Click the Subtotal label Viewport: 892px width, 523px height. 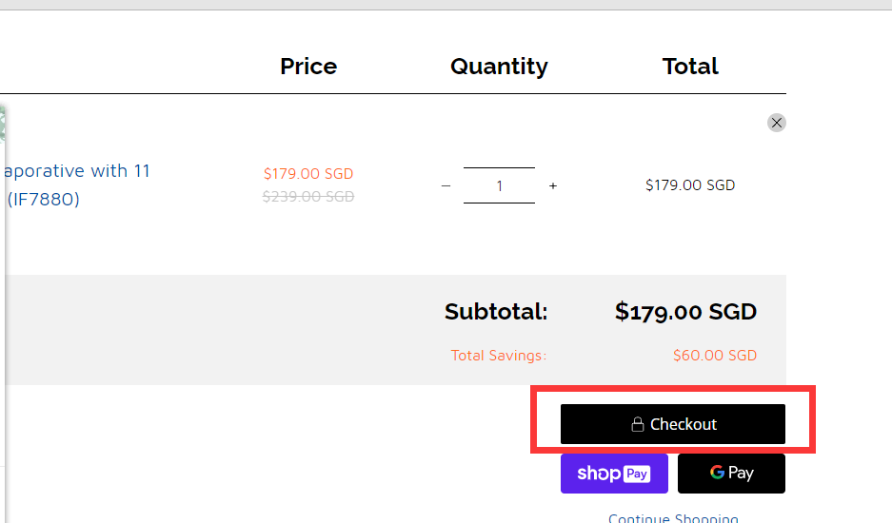pos(496,312)
